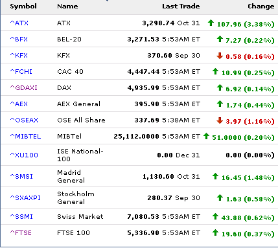The width and height of the screenshot is (278, 248).
Task: Click the green up arrow in the Madrid General row
Action: point(215,176)
